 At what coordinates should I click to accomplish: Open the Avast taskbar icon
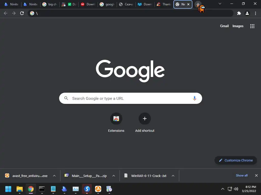tap(98, 189)
